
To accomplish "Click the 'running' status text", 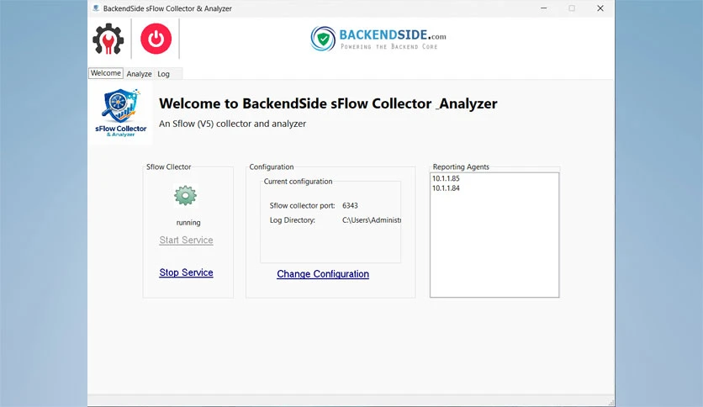I will [x=188, y=223].
